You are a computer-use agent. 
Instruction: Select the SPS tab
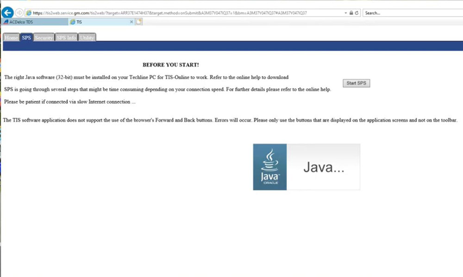26,38
